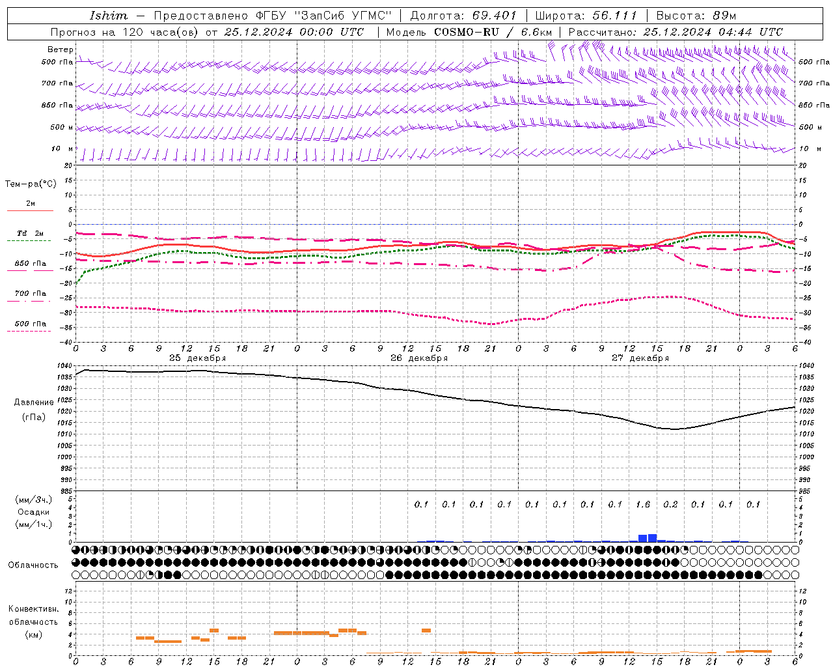833x667 pixels.
Task: Click the legend line sample under "2м"
Action: pyautogui.click(x=30, y=210)
